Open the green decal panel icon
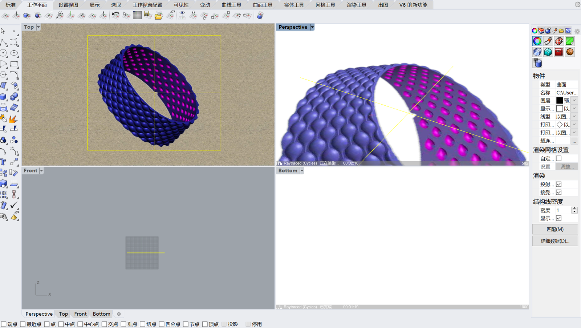The image size is (581, 328). pos(570,41)
